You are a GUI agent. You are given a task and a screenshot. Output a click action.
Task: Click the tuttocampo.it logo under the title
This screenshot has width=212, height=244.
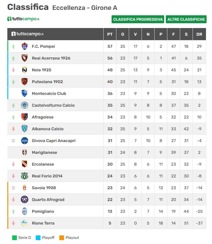(x=23, y=19)
